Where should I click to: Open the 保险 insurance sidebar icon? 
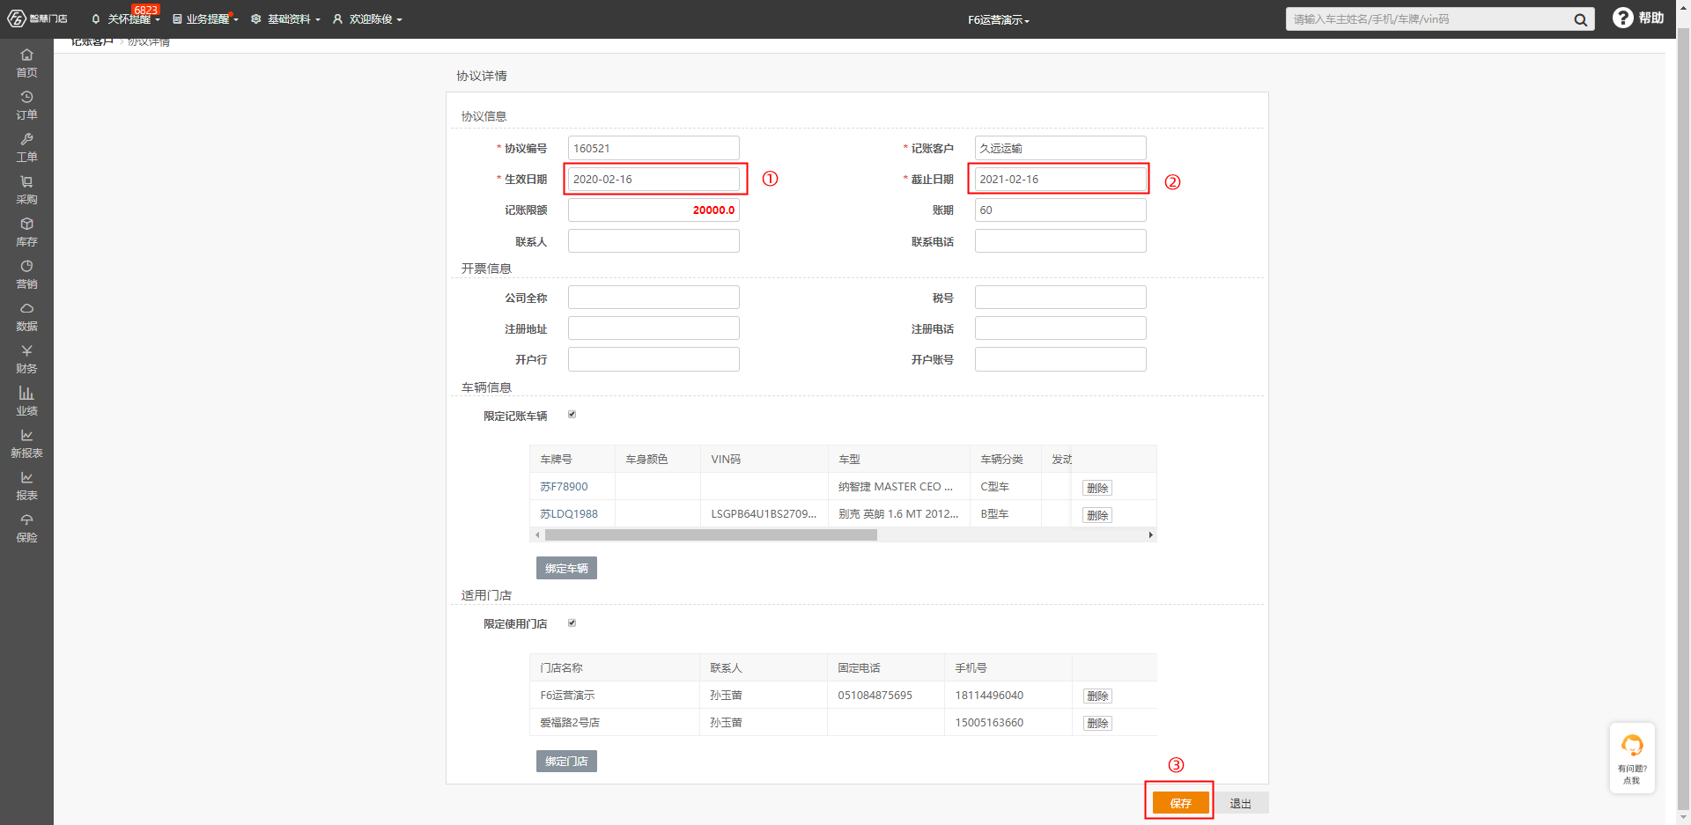pyautogui.click(x=26, y=527)
